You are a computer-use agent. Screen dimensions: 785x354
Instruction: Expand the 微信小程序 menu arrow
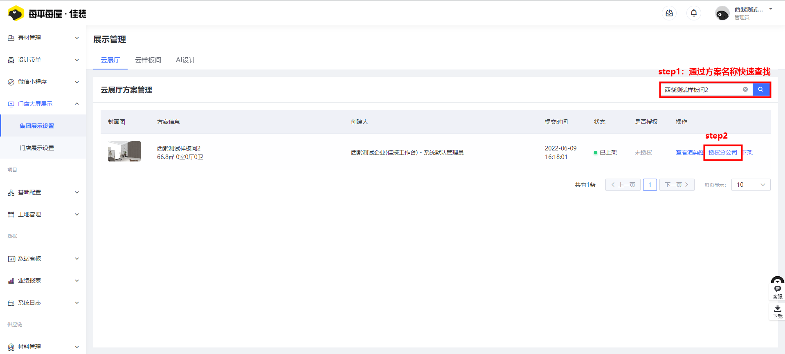(x=77, y=82)
